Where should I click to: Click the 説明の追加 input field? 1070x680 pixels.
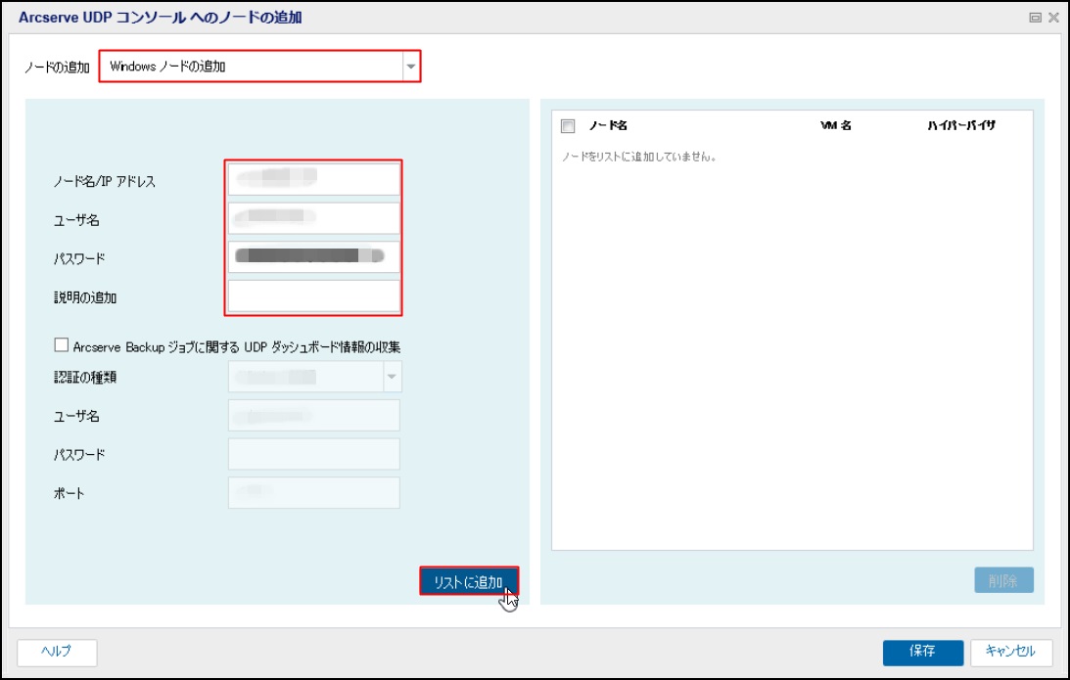314,295
